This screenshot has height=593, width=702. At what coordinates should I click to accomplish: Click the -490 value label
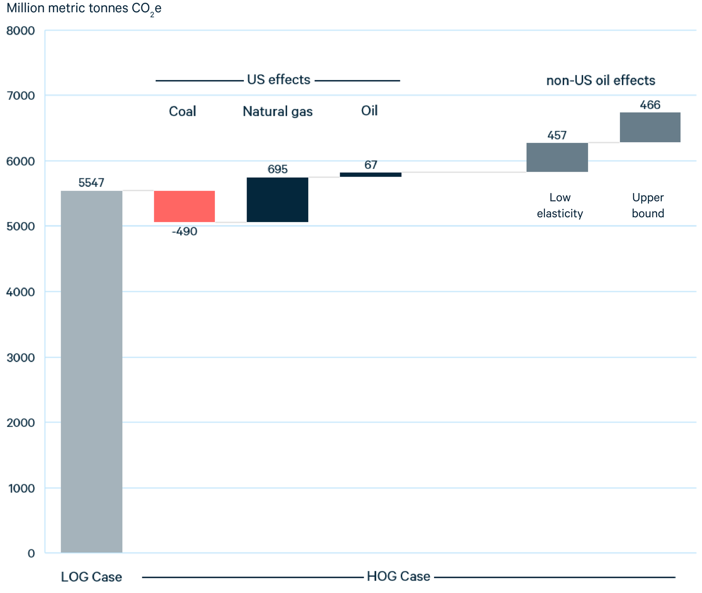pos(185,232)
